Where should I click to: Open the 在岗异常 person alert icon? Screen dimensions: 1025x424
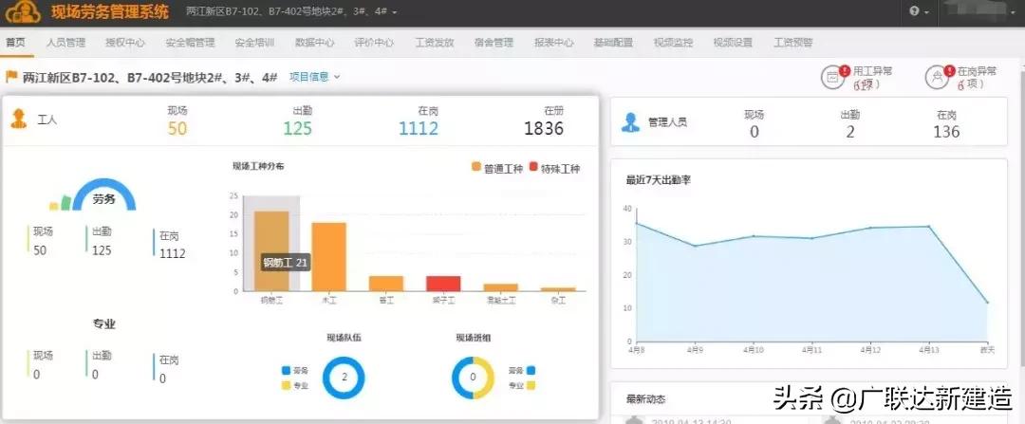pyautogui.click(x=938, y=77)
